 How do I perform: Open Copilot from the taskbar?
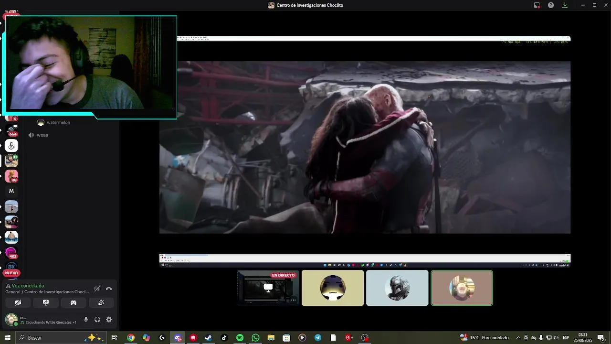coord(146,338)
